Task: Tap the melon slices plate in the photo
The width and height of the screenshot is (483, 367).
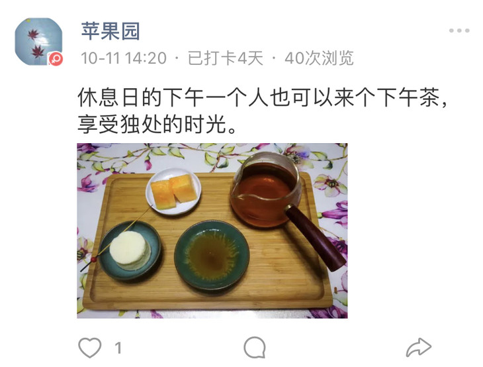Action: point(173,191)
